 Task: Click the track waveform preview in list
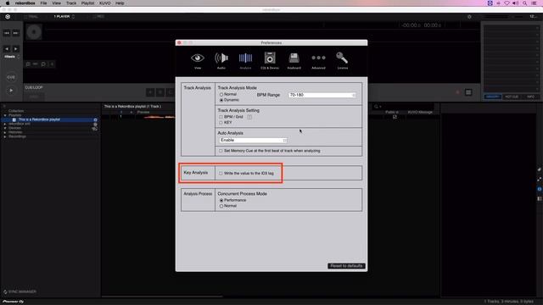[159, 117]
